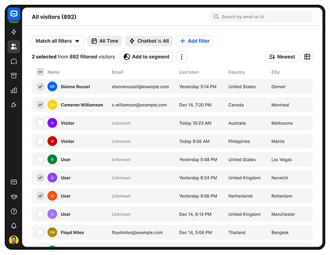Open the Newest sort dropdown
Screen dimensions: 330x255
282,57
